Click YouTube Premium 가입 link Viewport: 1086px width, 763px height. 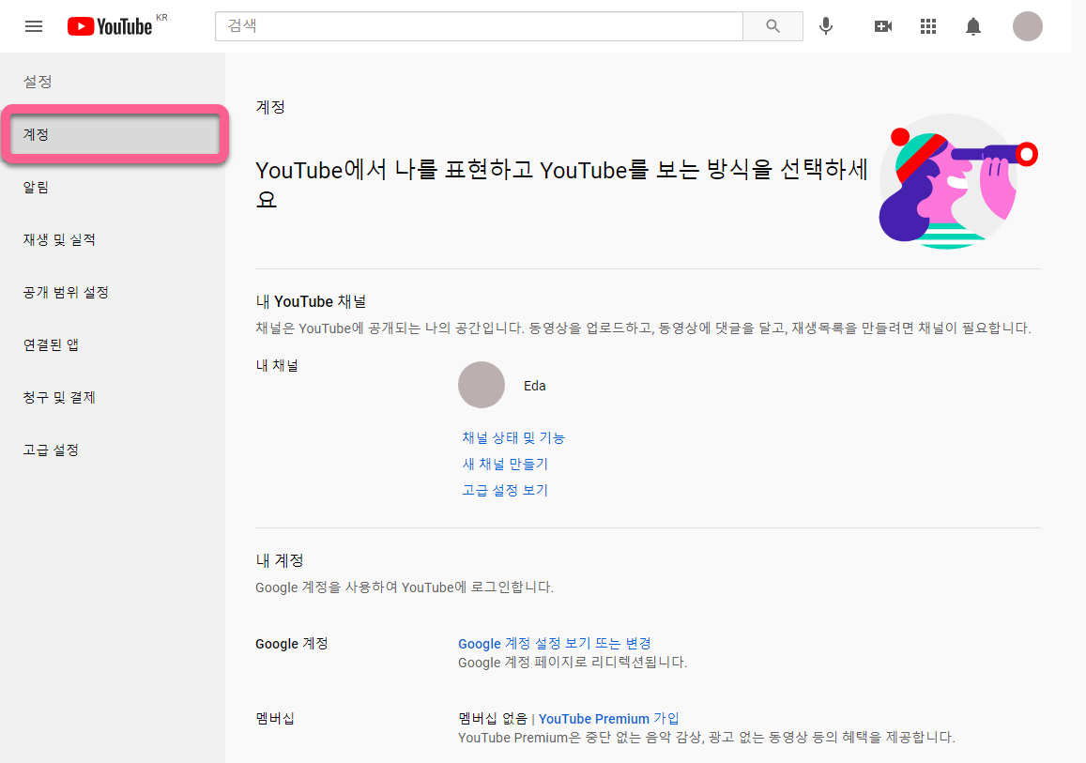point(609,719)
